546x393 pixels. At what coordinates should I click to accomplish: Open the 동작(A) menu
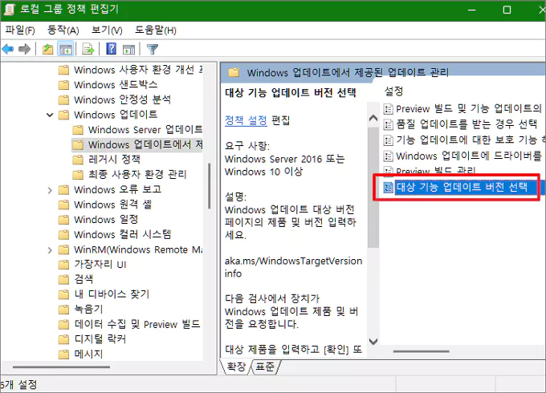pyautogui.click(x=63, y=30)
